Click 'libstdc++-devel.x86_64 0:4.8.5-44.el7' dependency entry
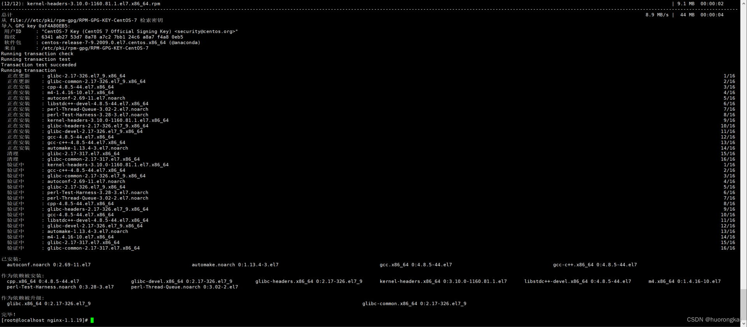 [578, 282]
